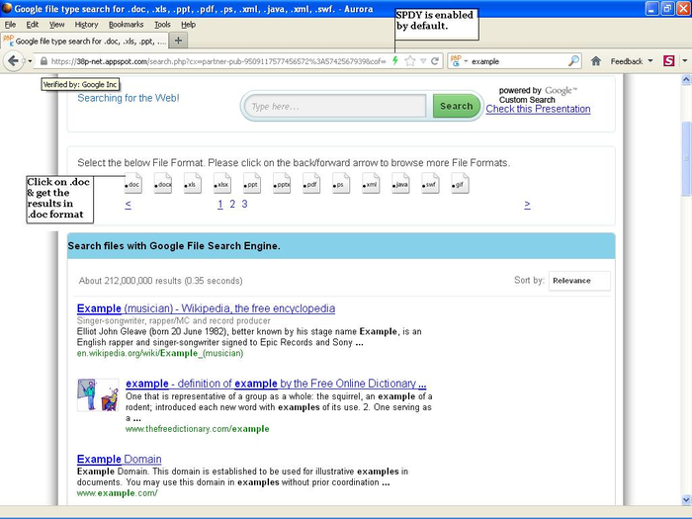Open the back history dropdown arrow
Screen dimensions: 692x519
tap(30, 61)
